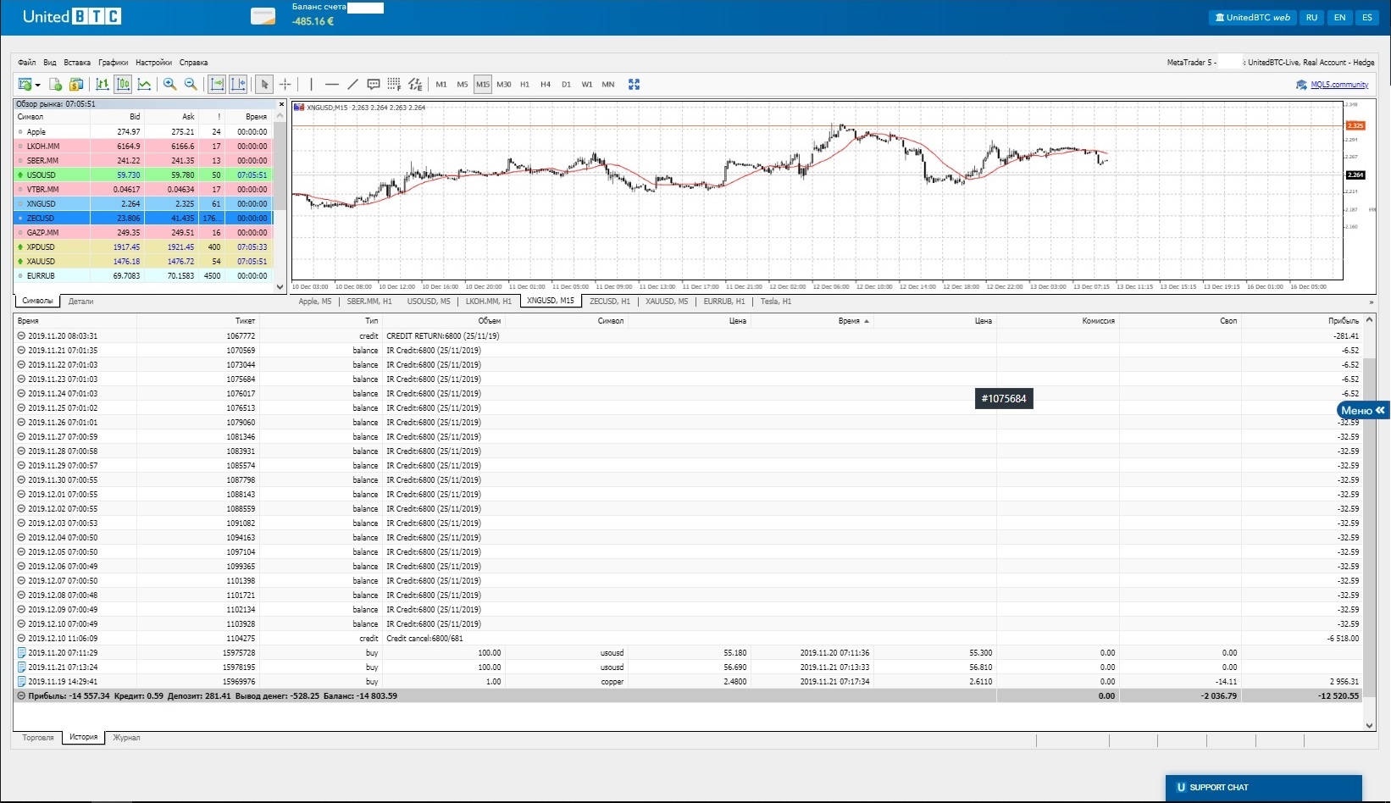Switch chart to bar chart type
Image resolution: width=1391 pixels, height=803 pixels.
[103, 84]
